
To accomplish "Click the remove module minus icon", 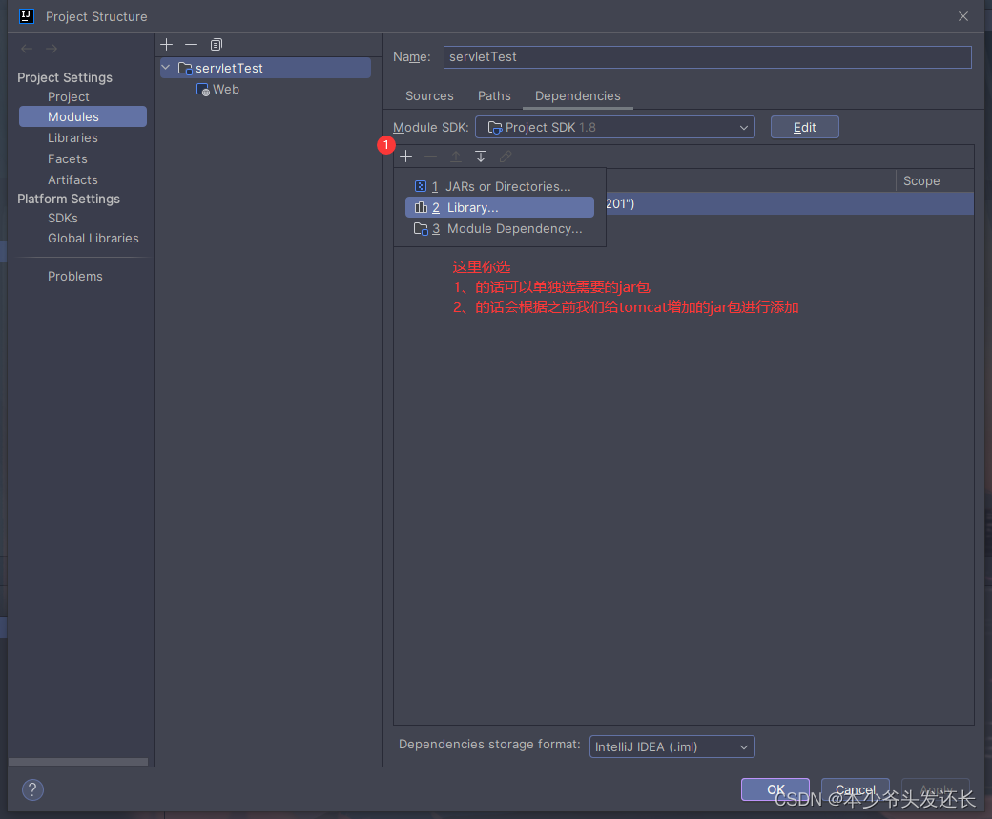I will [191, 44].
